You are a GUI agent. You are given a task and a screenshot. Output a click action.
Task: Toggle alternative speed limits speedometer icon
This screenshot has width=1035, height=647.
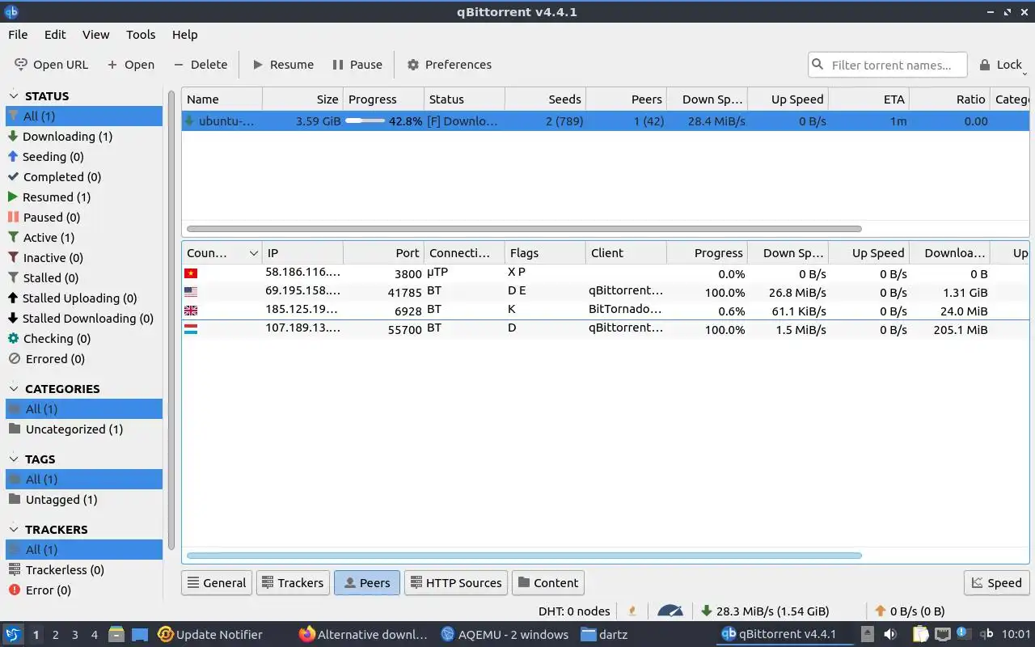(x=670, y=611)
